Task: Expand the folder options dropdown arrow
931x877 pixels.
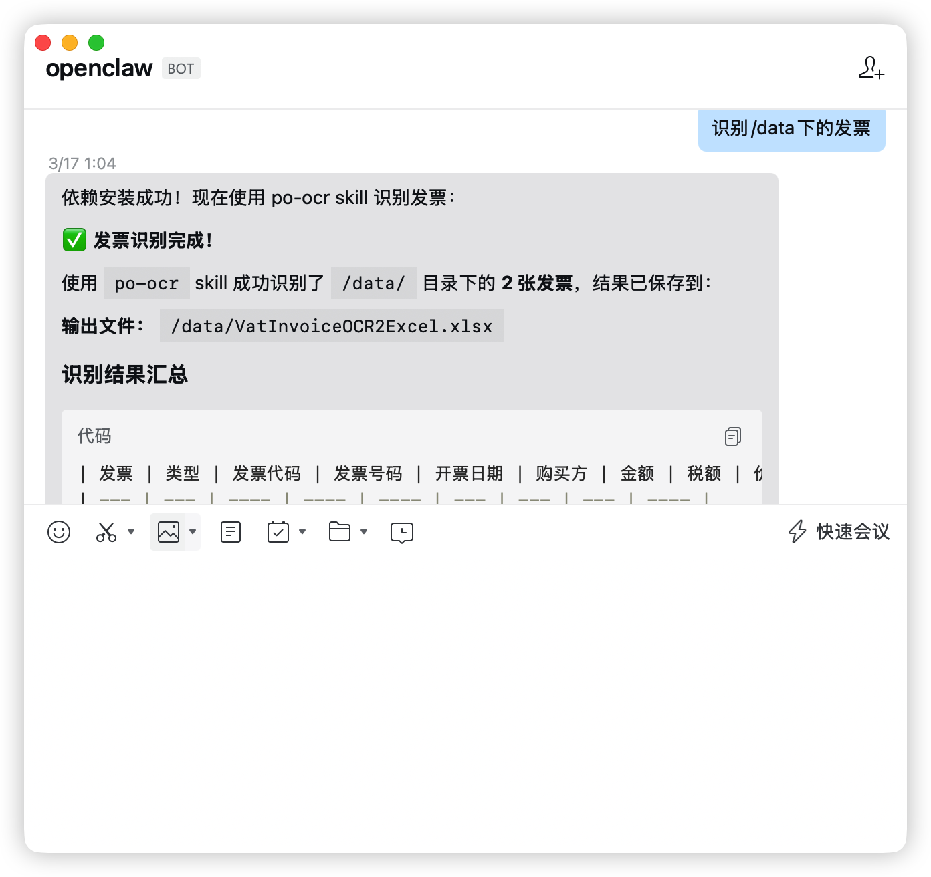Action: click(x=364, y=532)
